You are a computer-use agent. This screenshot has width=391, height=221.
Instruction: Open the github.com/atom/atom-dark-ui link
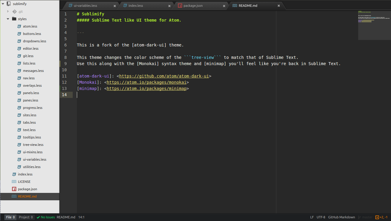tap(164, 76)
